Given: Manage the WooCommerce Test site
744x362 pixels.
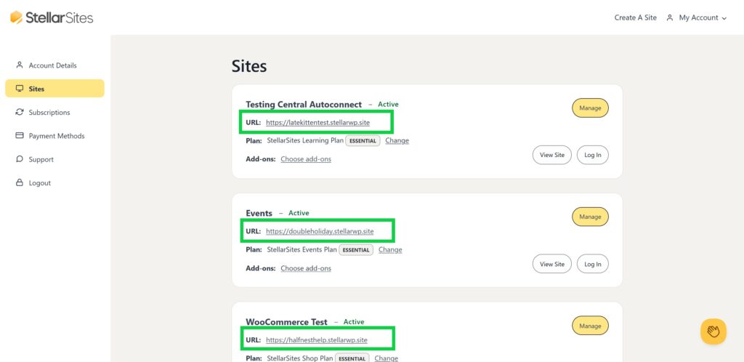Looking at the screenshot, I should [590, 326].
